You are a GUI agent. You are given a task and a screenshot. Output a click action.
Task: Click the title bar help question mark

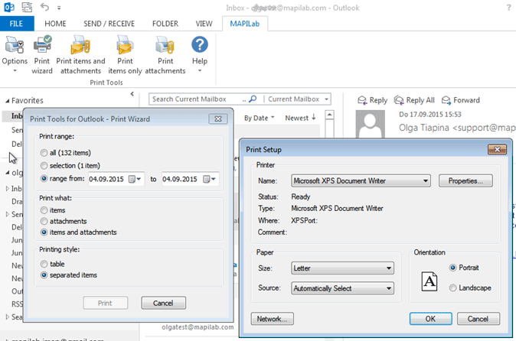[x=508, y=7]
